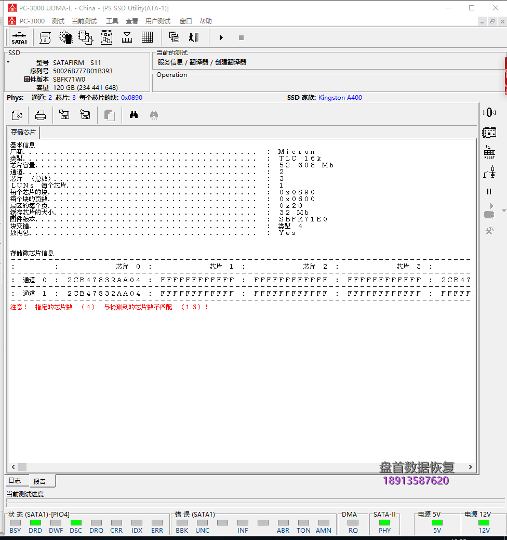The height and width of the screenshot is (540, 507).
Task: Click the zero counter icon in sidebar
Action: point(489,112)
